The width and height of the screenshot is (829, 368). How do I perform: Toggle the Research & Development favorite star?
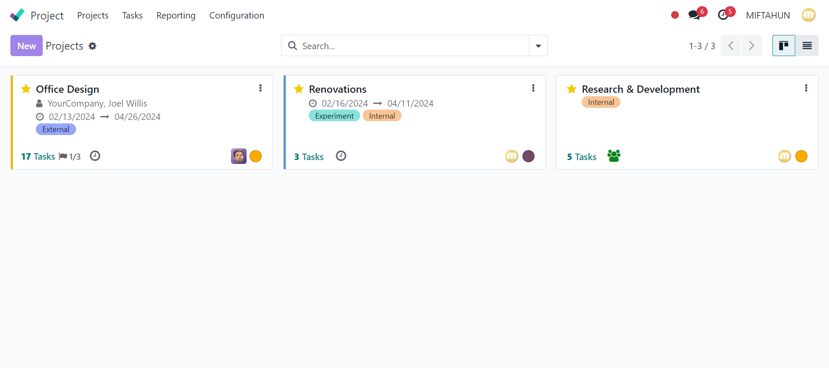[x=572, y=89]
